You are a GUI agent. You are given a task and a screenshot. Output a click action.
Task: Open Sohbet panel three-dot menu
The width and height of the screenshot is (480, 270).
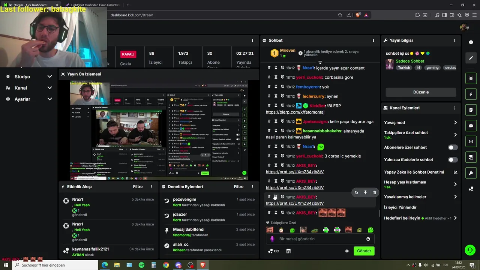pyautogui.click(x=373, y=40)
